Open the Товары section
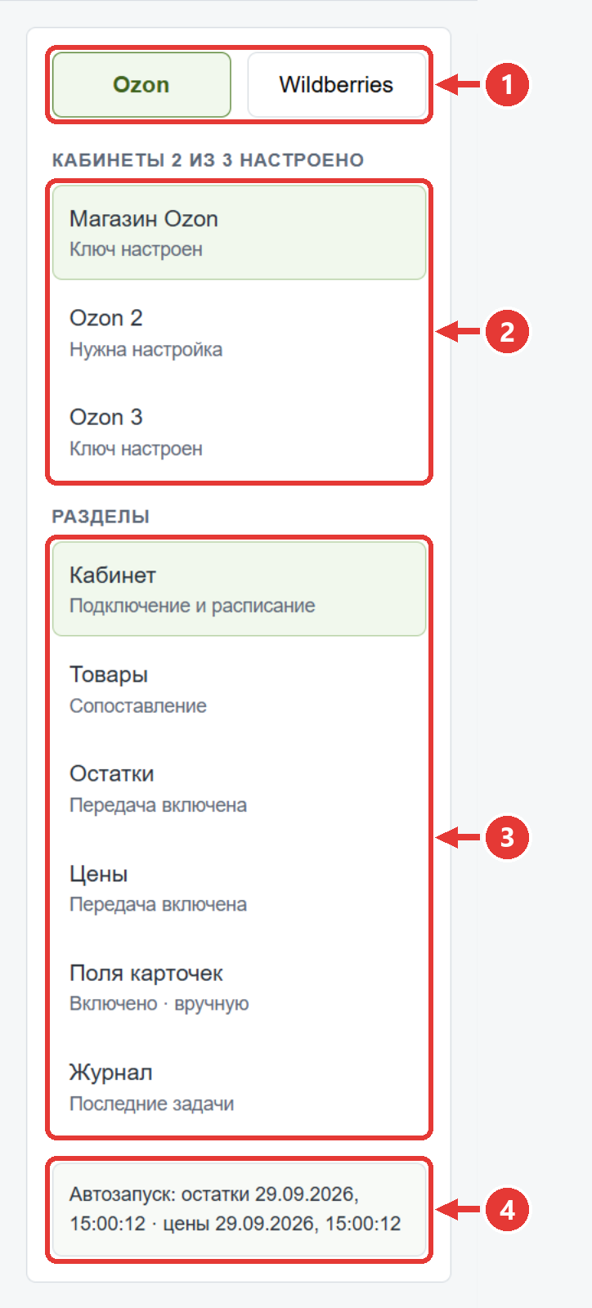 click(x=240, y=689)
